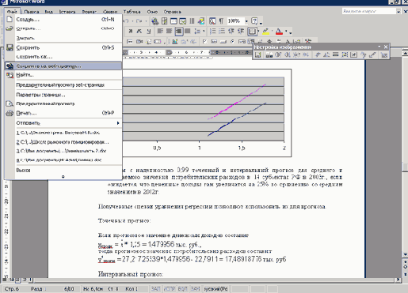The image size is (408, 293).
Task: Choose Сохранить как... from File menu
Action: coord(34,57)
